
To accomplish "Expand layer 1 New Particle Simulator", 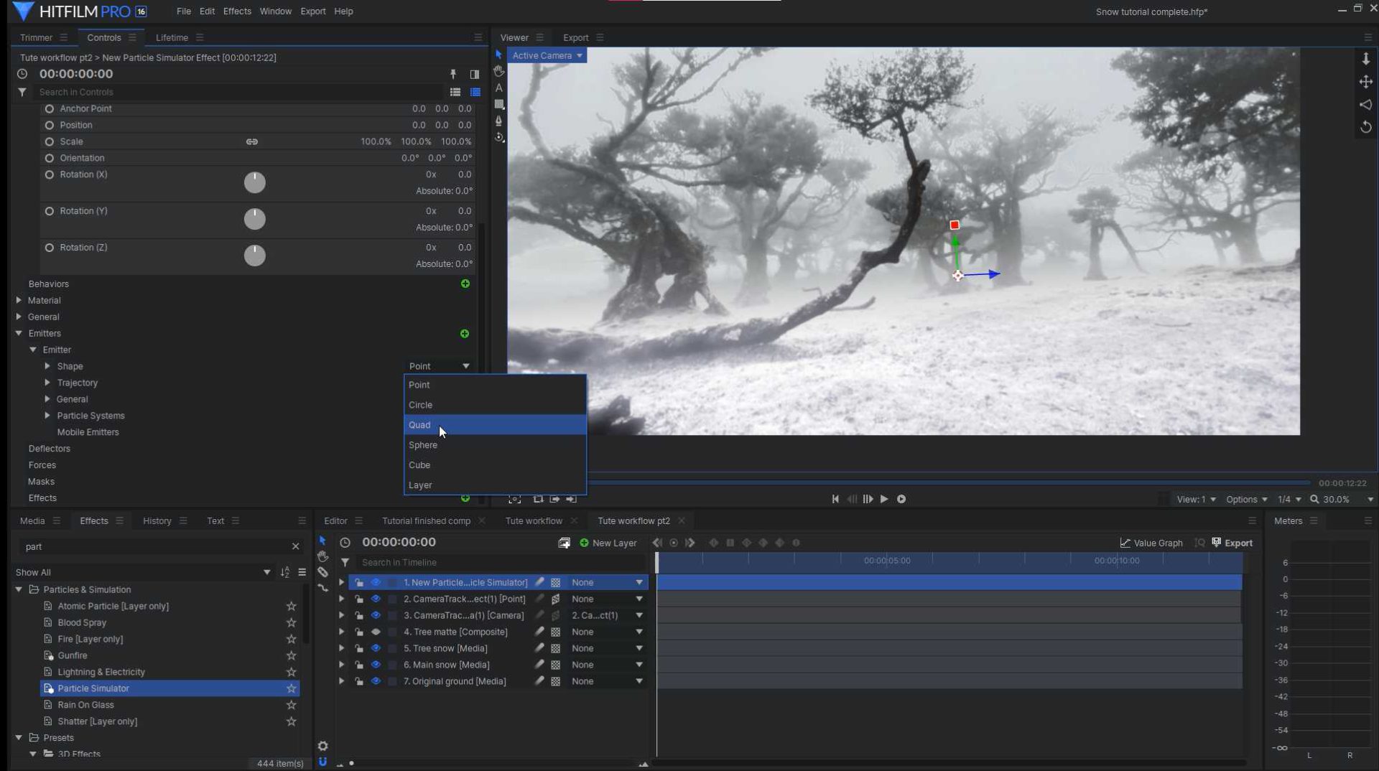I will (341, 582).
